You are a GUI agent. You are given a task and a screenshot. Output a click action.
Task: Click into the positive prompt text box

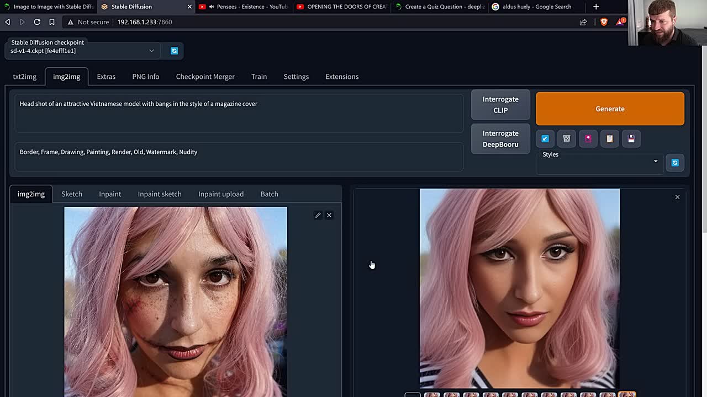(239, 113)
